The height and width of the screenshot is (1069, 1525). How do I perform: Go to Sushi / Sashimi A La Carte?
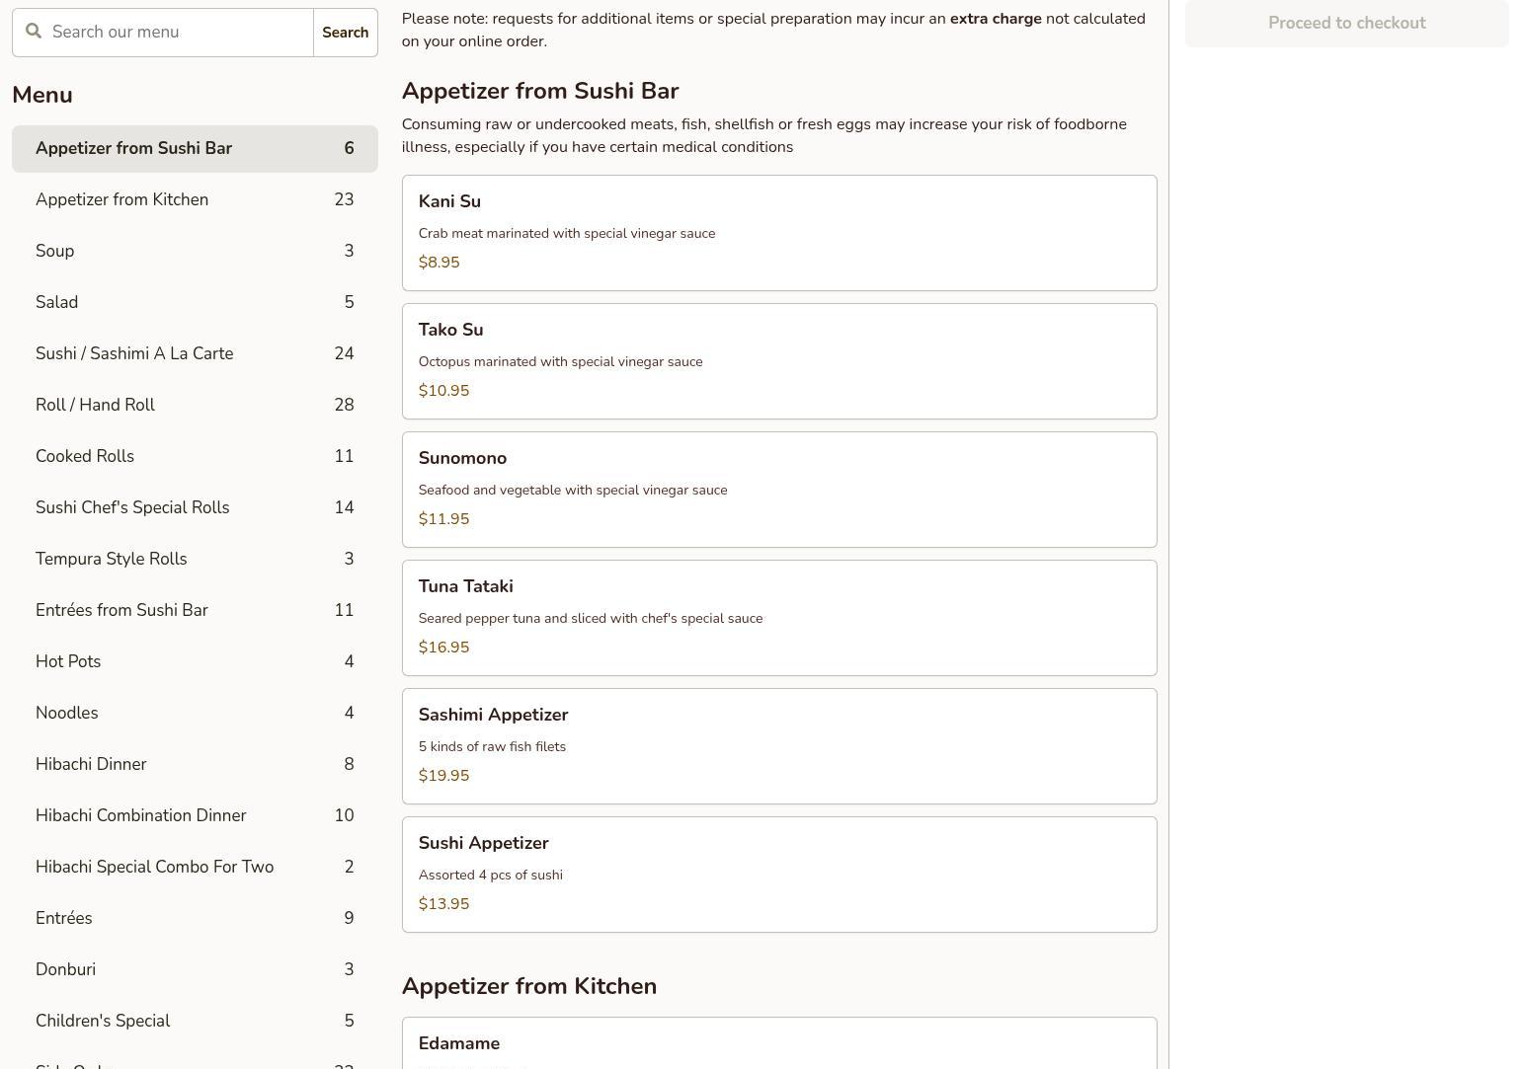point(195,353)
